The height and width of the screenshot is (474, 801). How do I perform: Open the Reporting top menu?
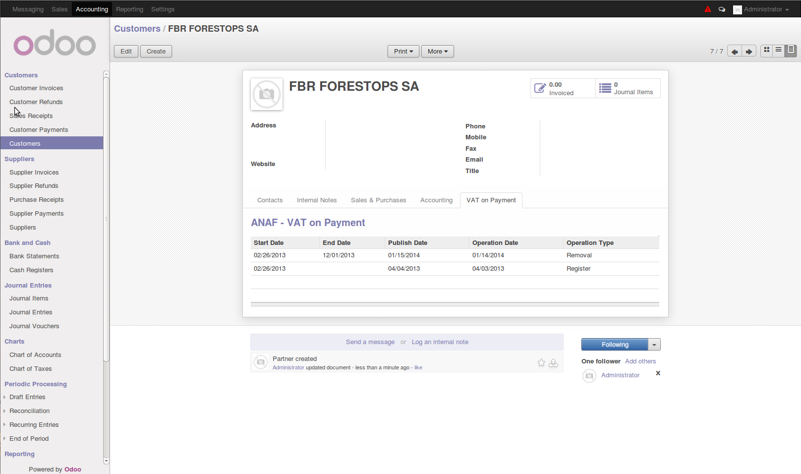[129, 9]
